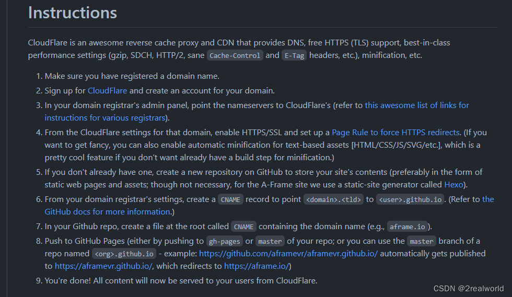Select the <domain>.<tld> code snippet
The width and height of the screenshot is (512, 297).
click(x=333, y=199)
